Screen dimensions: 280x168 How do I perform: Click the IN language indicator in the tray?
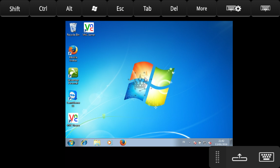[184, 142]
